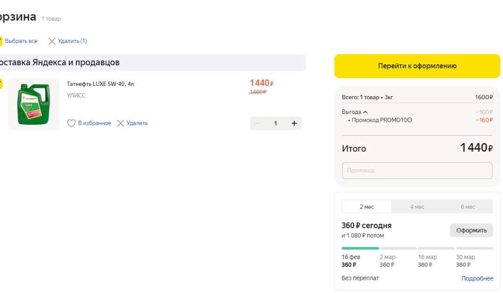503x293 pixels.
Task: Click the 1 товар count next to the cart title
Action: (51, 19)
